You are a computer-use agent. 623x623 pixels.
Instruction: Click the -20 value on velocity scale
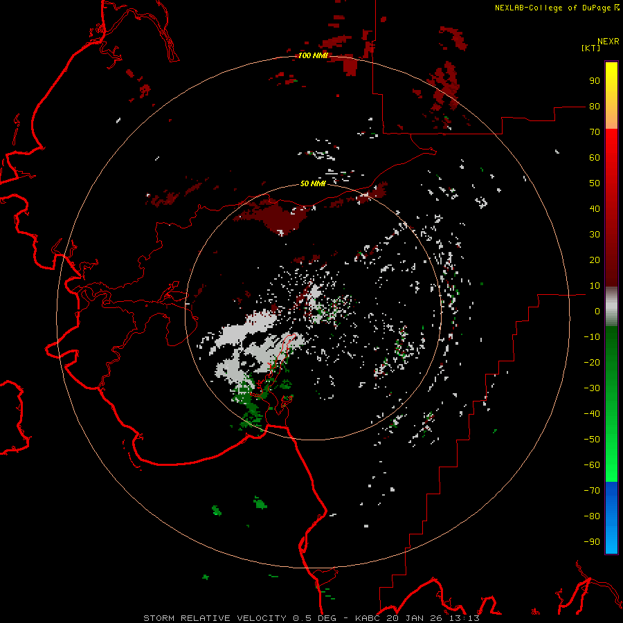point(592,363)
